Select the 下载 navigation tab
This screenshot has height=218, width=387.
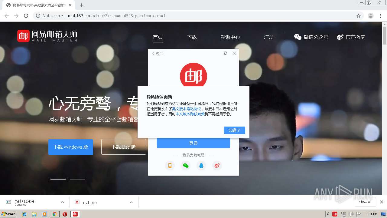coord(192,37)
